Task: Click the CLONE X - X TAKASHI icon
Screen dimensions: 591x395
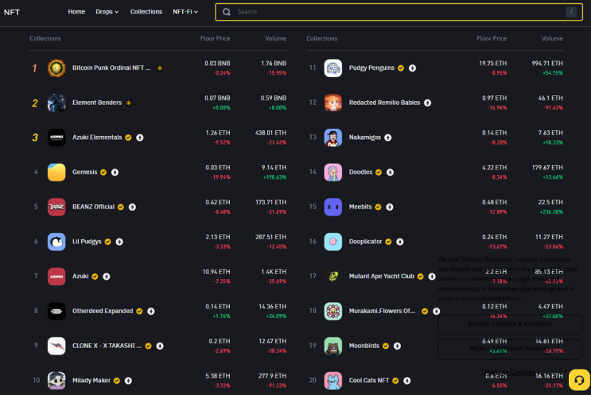Action: [56, 346]
